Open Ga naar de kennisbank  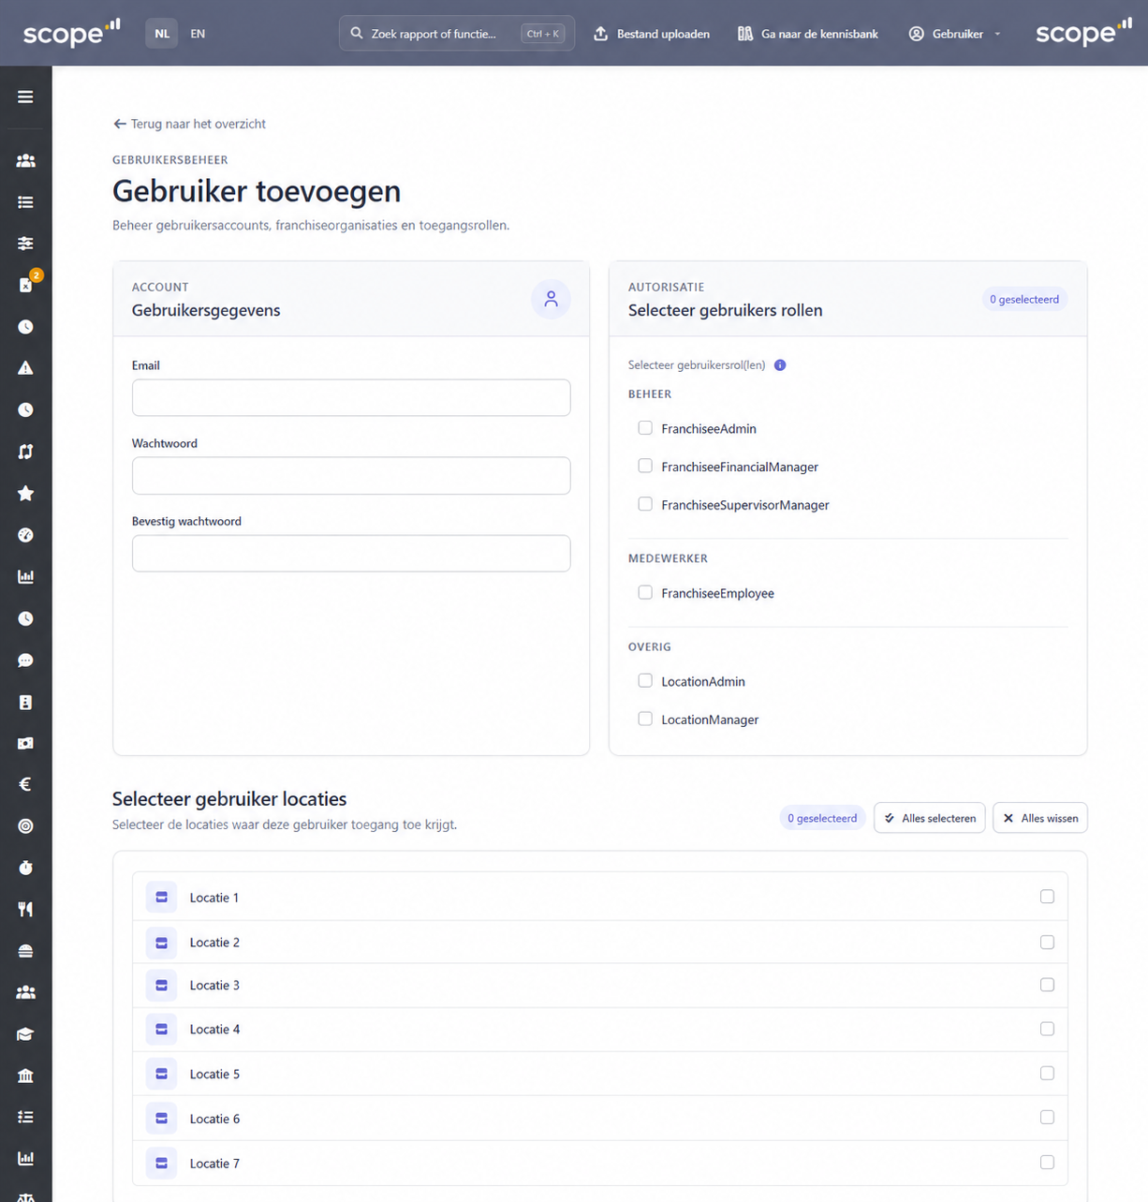(x=808, y=34)
